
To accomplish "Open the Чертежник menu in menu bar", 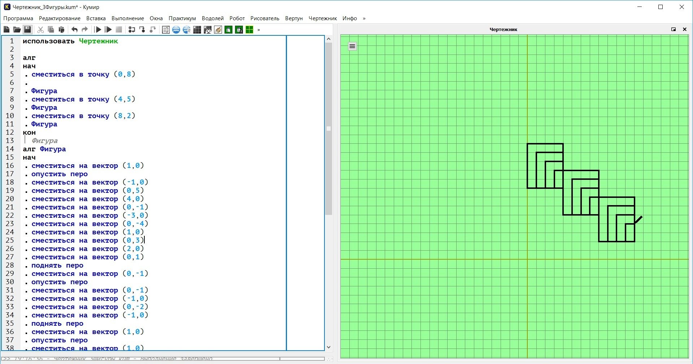I will [323, 18].
